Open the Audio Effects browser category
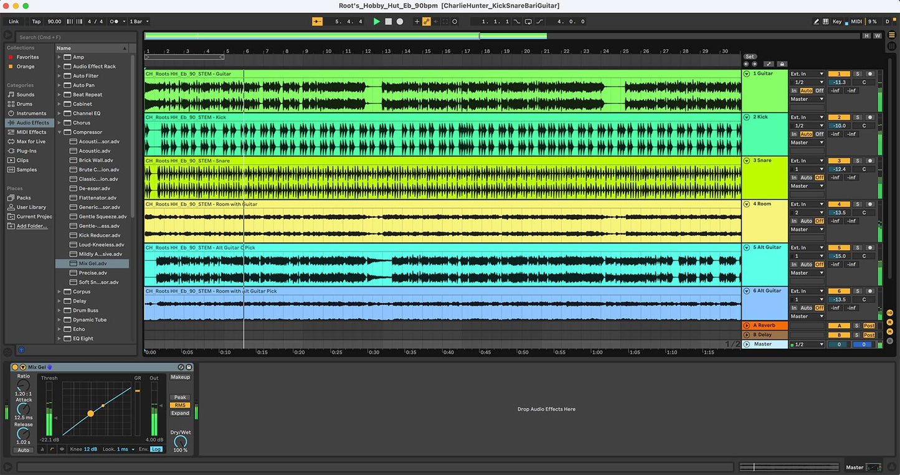The image size is (900, 475). [32, 123]
